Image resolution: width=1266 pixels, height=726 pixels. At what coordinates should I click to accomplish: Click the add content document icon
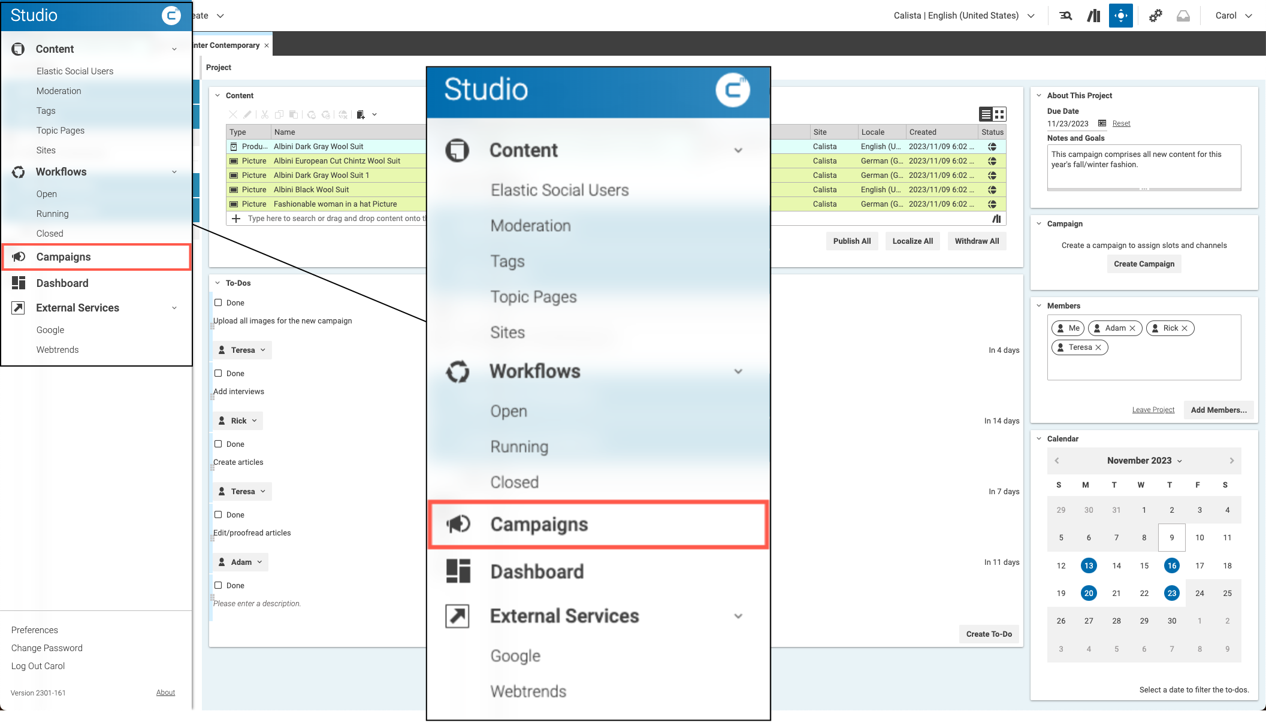coord(361,114)
